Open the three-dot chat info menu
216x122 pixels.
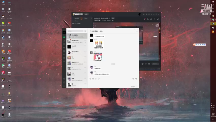(x=137, y=32)
